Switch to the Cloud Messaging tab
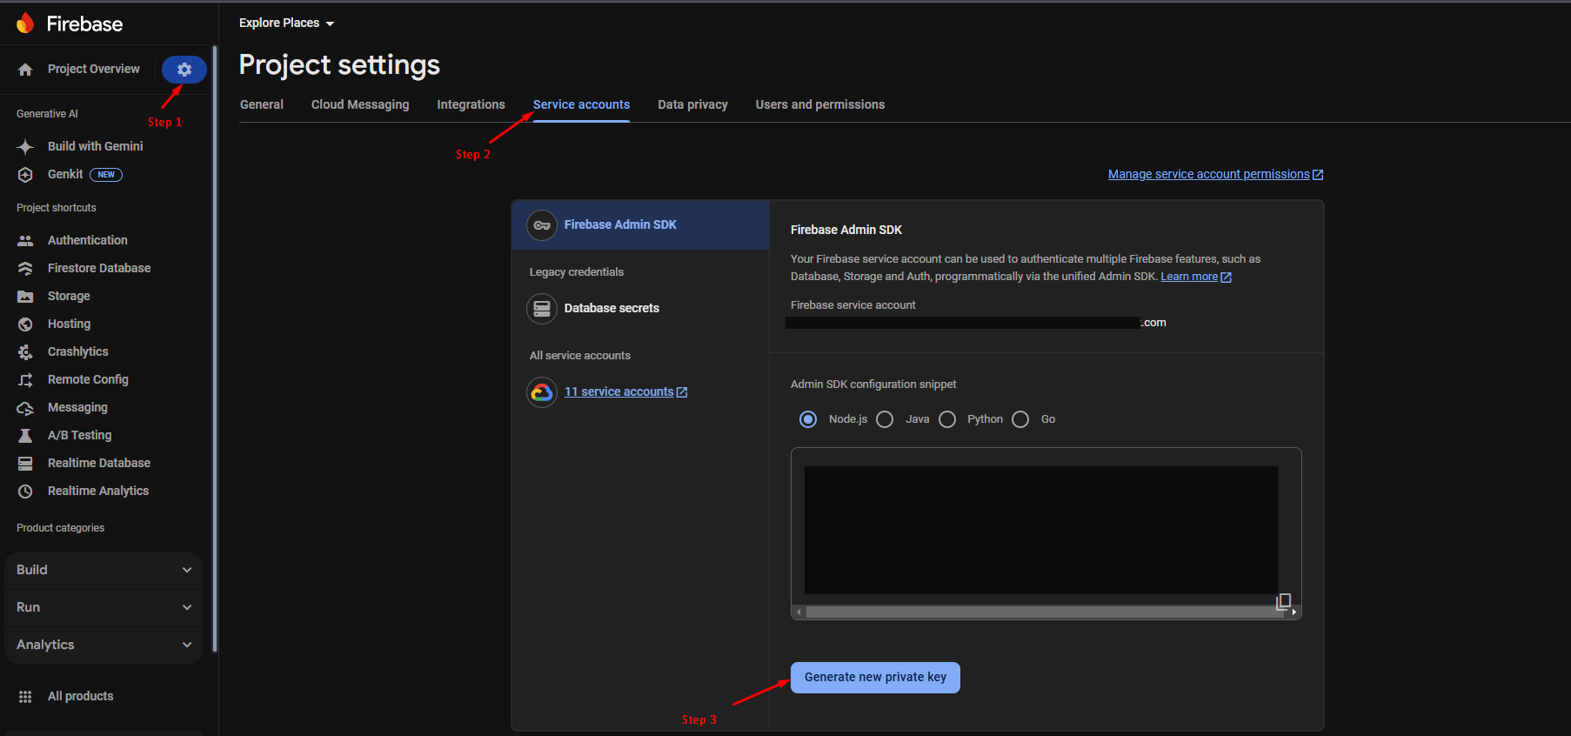1571x736 pixels. tap(360, 104)
